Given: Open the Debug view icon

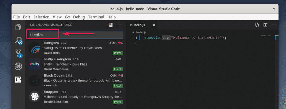Looking at the screenshot, I should (x=18, y=66).
